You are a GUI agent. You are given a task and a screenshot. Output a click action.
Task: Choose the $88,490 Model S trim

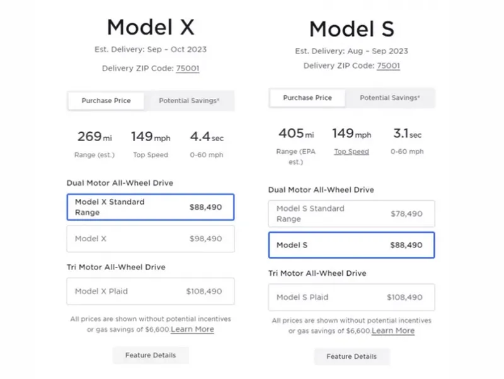(352, 245)
